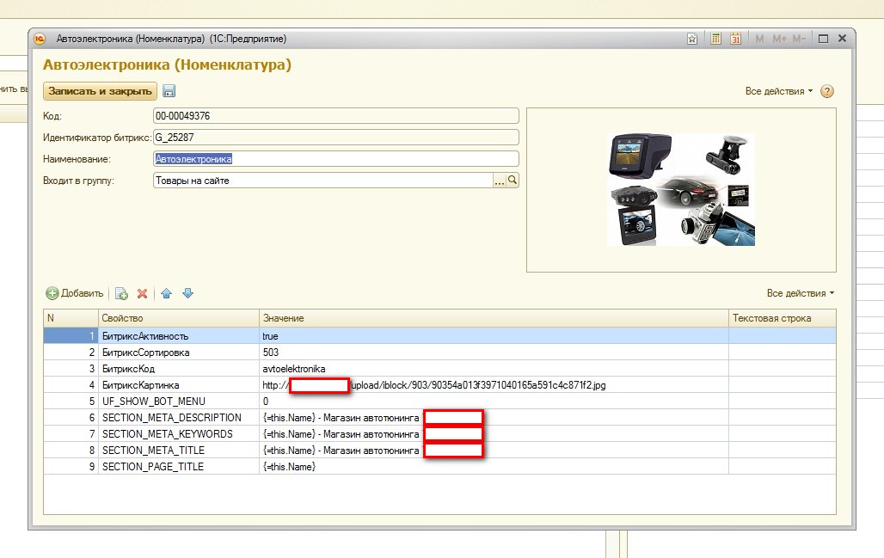The height and width of the screenshot is (558, 884).
Task: Select the SECTION_META_KEYWORDS cell
Action: click(179, 434)
